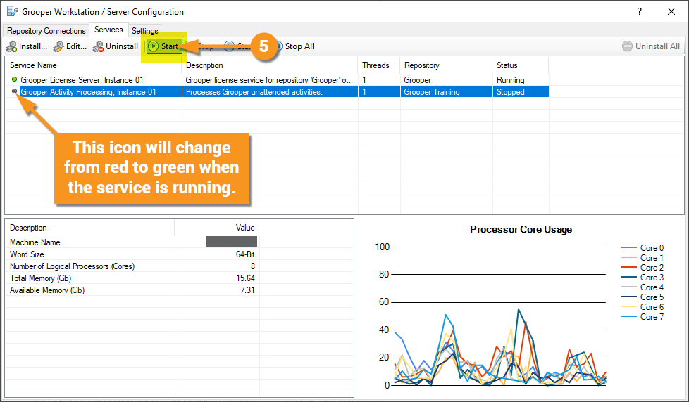Click Core 5 legend entry
Viewport: 689px width, 402px height.
tap(643, 297)
